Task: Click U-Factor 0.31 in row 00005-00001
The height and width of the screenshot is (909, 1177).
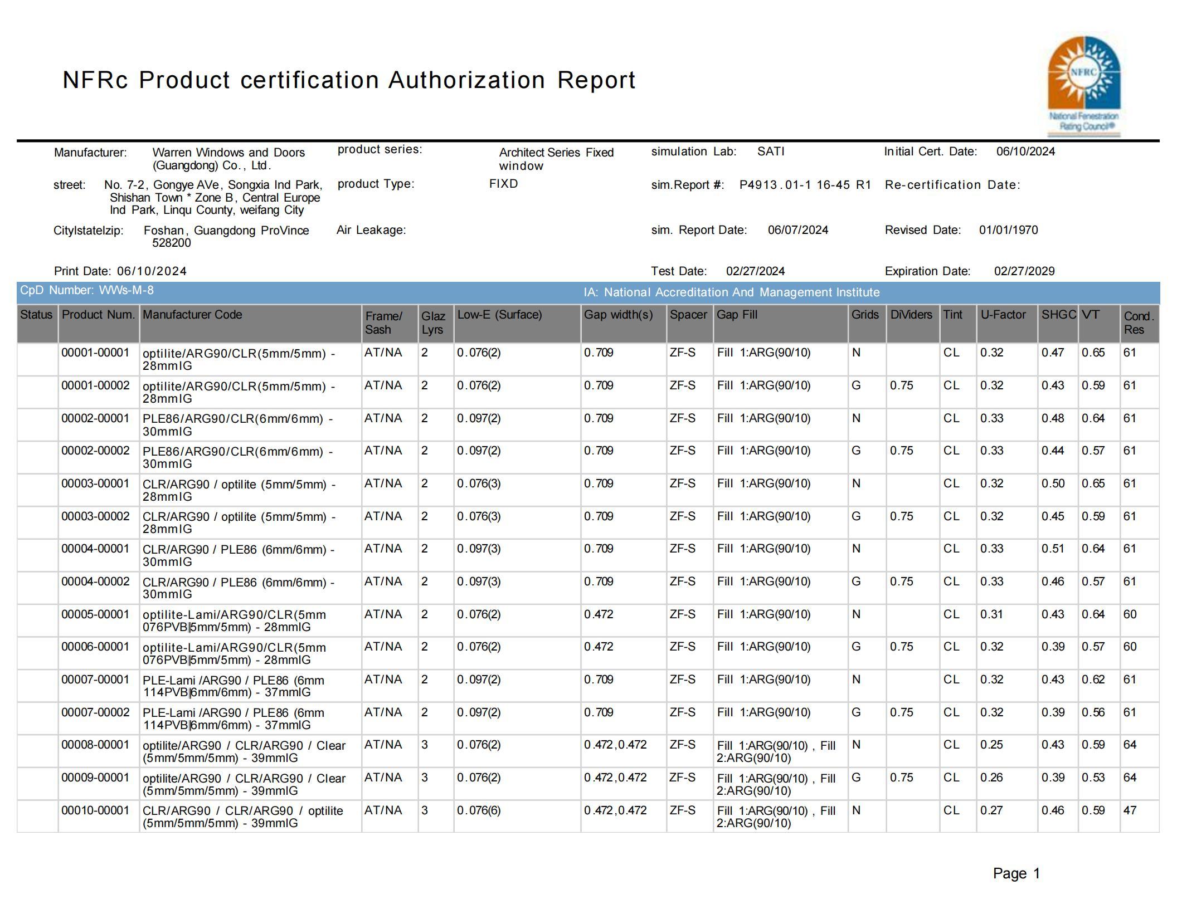Action: point(992,614)
